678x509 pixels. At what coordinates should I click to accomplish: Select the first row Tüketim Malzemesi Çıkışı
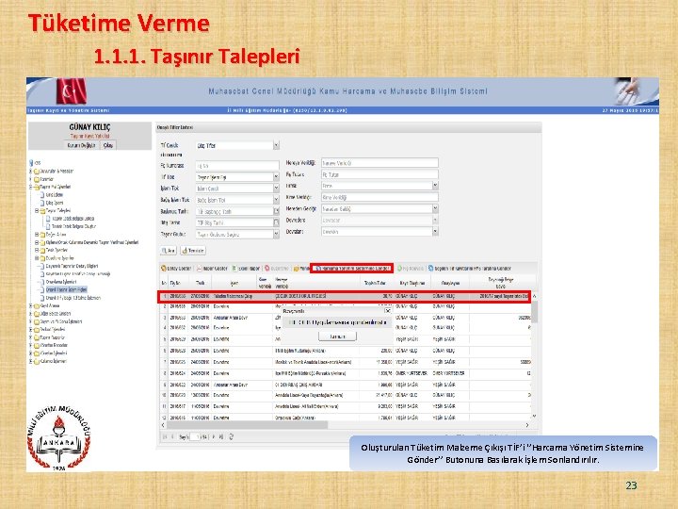tap(345, 297)
